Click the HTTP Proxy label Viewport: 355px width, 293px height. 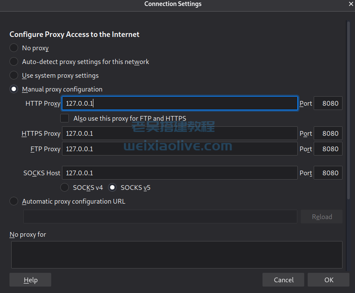pos(43,104)
